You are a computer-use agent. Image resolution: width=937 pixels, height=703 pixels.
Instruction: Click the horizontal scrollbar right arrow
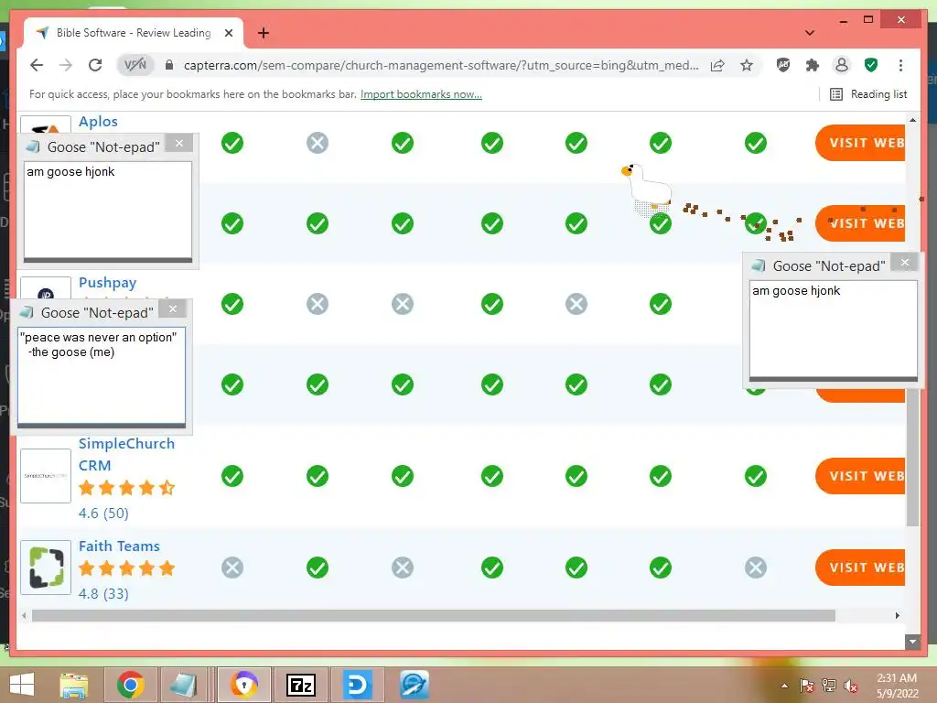click(x=897, y=616)
